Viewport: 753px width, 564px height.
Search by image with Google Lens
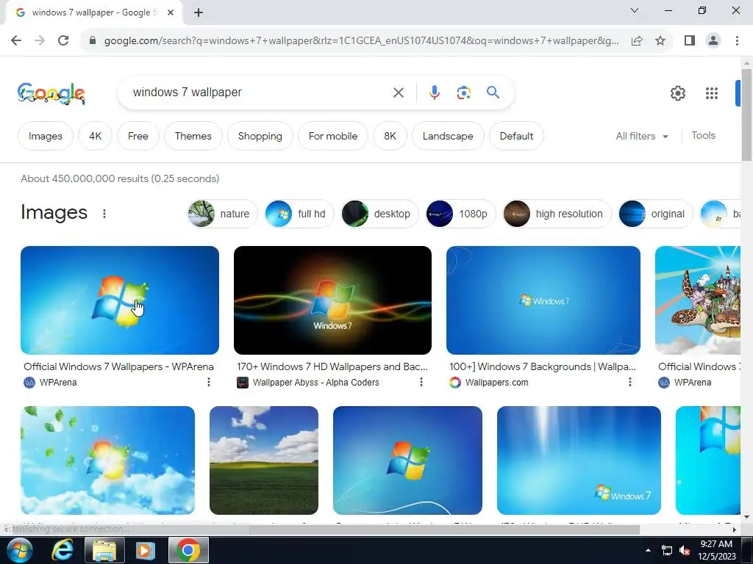pos(463,92)
